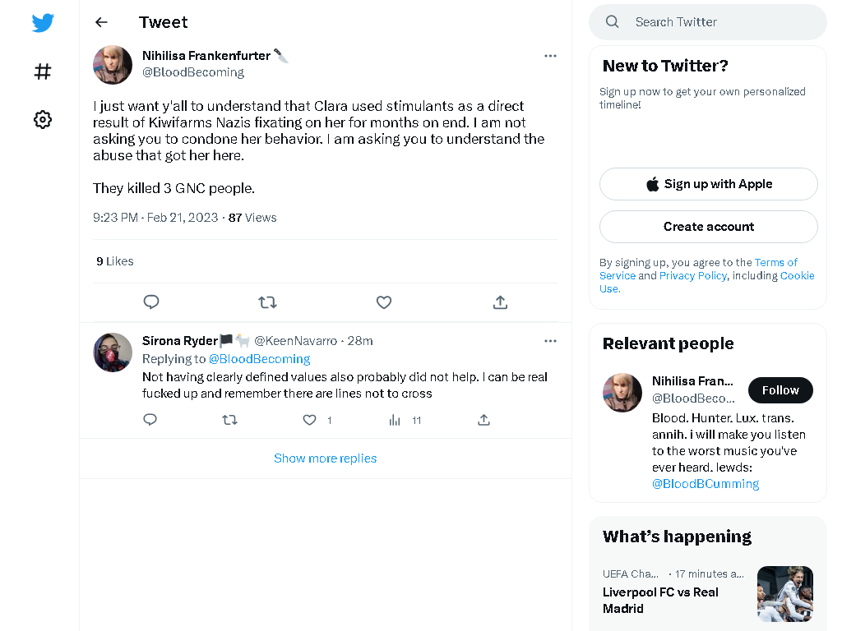Open Explore via the hashtag icon
Viewport: 842px width, 631px height.
pyautogui.click(x=43, y=71)
